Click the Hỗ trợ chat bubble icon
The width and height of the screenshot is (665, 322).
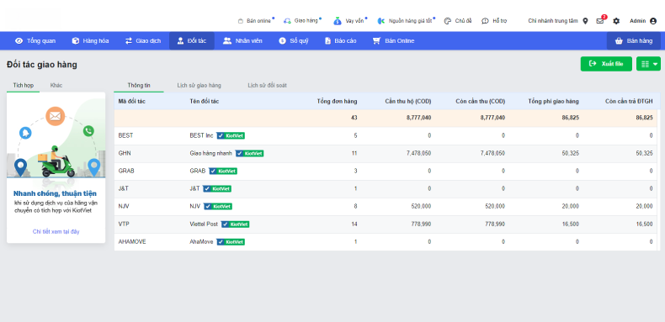click(x=485, y=21)
